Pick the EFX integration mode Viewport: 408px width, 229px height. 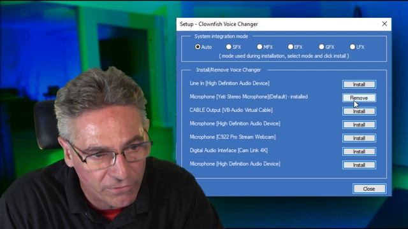click(x=291, y=47)
